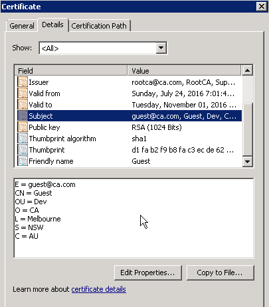Click the Thumbprint property icon
Image resolution: width=269 pixels, height=307 pixels.
23,150
